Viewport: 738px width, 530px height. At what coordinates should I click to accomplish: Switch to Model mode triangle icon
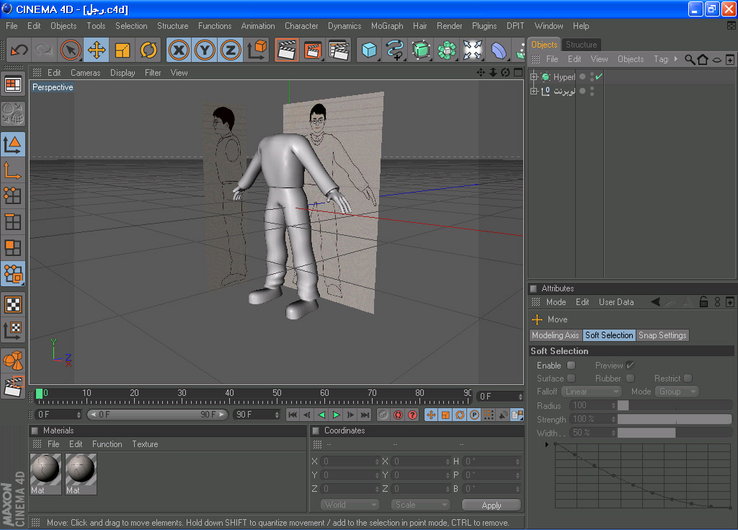point(13,145)
